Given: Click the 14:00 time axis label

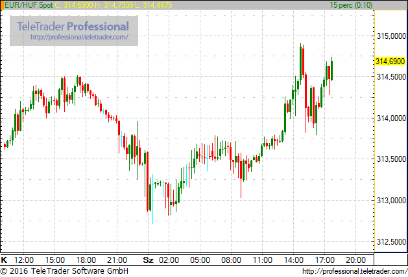Looking at the screenshot, I should 293,260.
